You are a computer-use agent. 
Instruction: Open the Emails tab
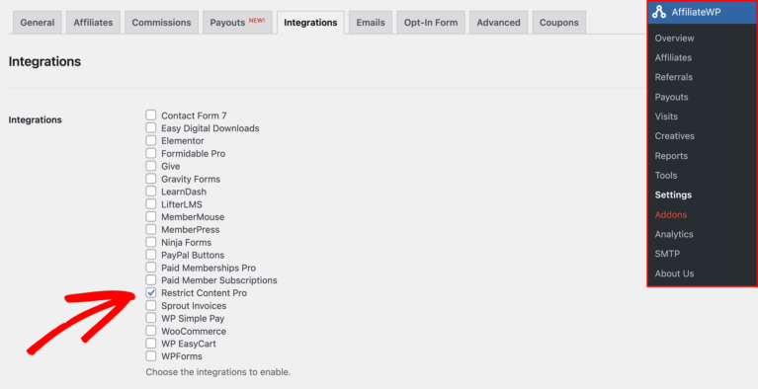pos(371,23)
